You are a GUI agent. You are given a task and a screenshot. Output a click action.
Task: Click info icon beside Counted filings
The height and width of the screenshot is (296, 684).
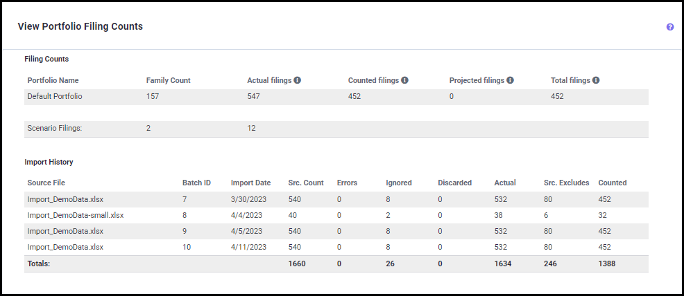tap(404, 80)
